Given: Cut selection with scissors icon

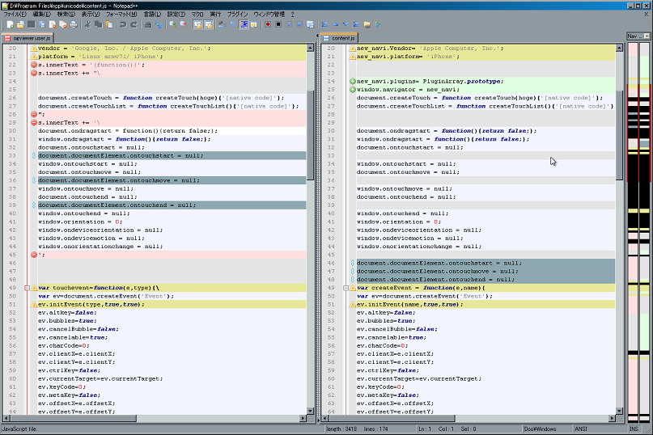Looking at the screenshot, I should pyautogui.click(x=87, y=24).
